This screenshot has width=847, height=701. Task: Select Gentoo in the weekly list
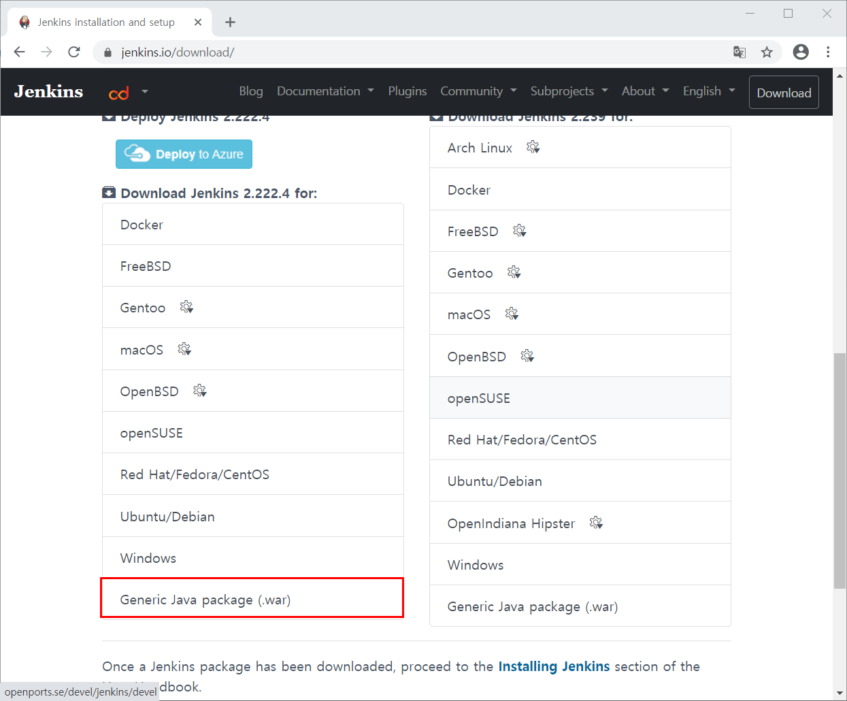pyautogui.click(x=580, y=273)
